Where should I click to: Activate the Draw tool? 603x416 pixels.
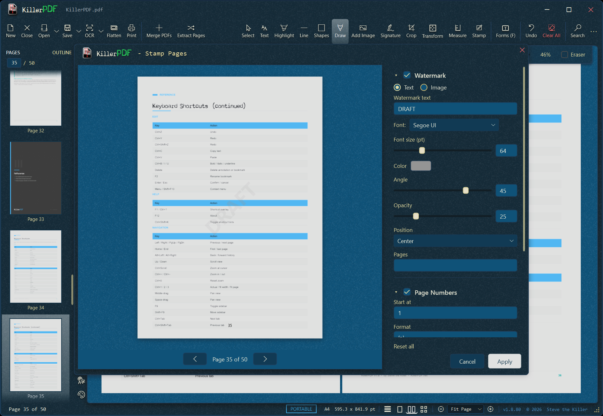tap(340, 31)
